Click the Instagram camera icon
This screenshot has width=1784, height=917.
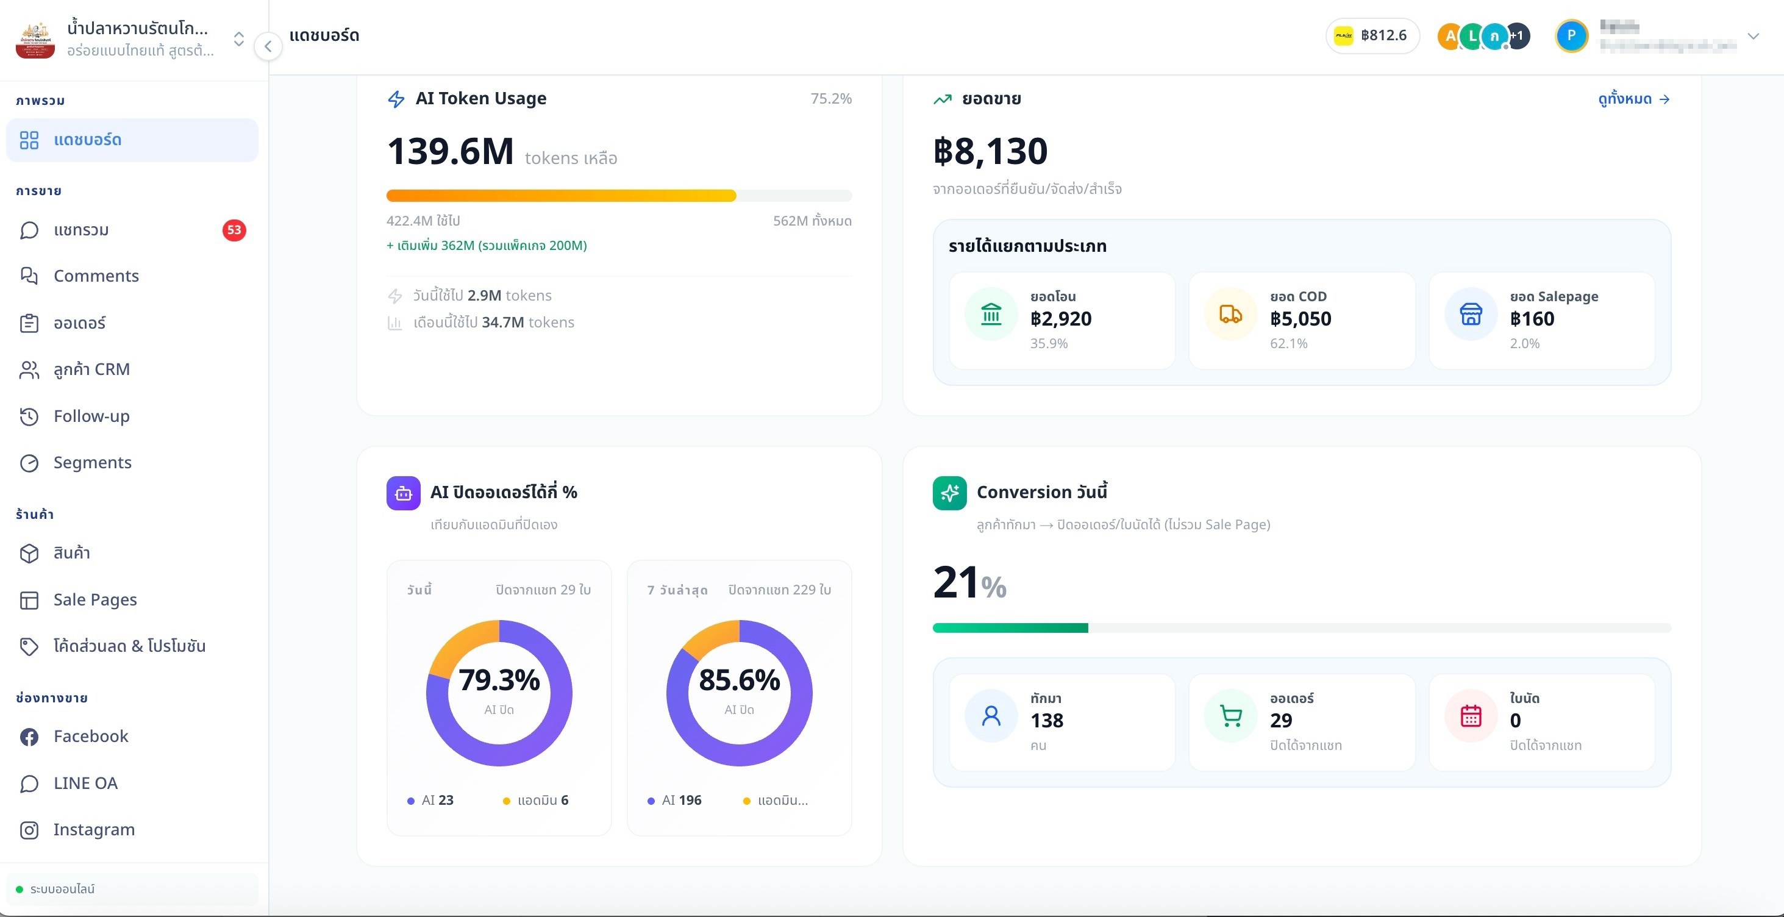(29, 830)
